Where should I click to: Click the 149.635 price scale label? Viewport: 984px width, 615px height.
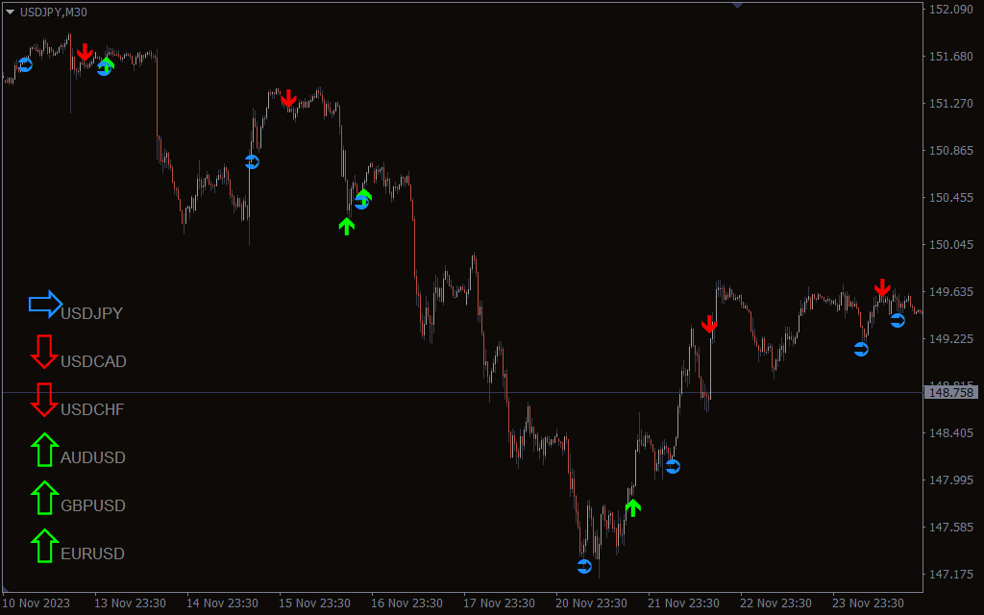click(x=950, y=292)
